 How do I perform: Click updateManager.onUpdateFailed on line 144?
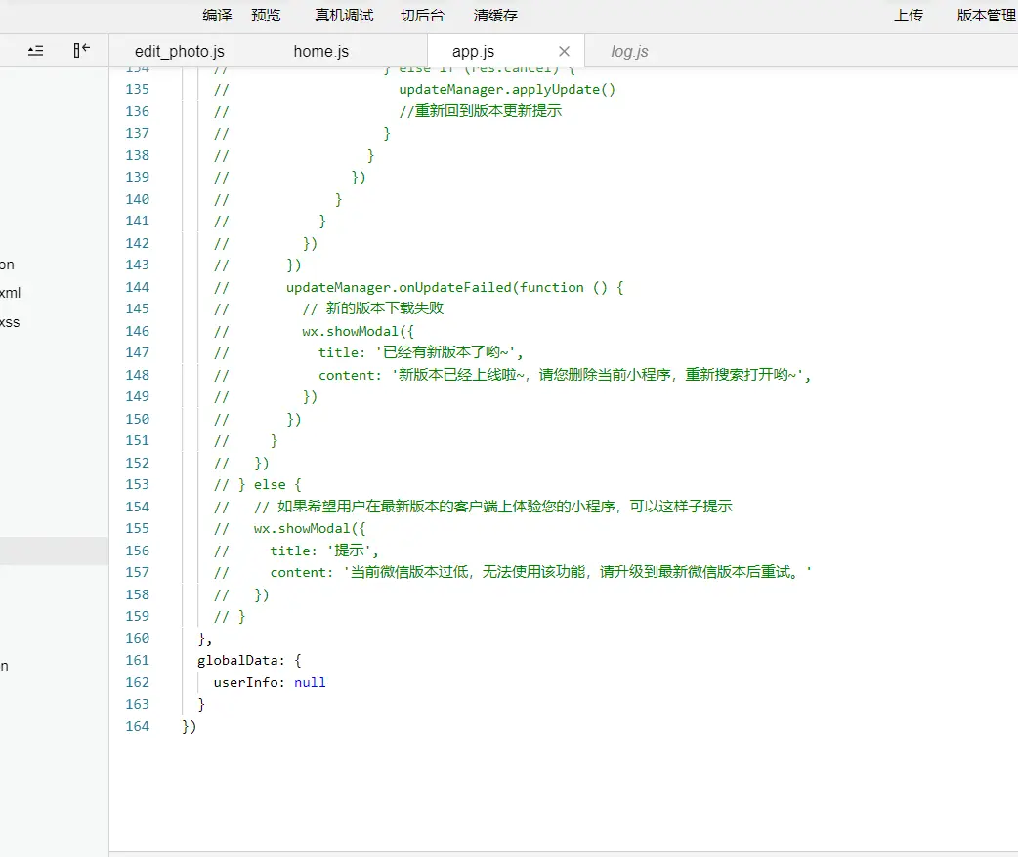[x=399, y=287]
